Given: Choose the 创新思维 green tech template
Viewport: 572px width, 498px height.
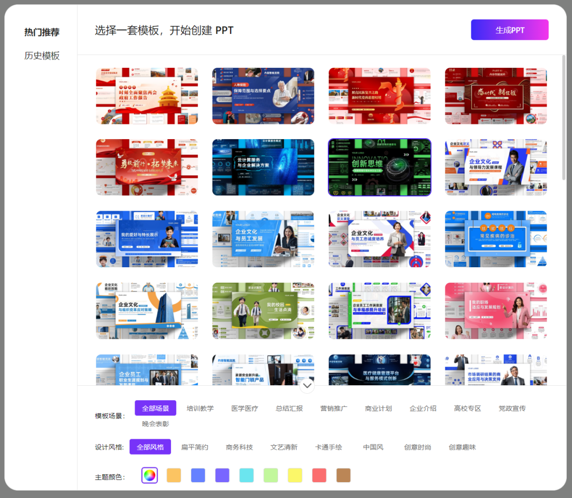Looking at the screenshot, I should click(x=379, y=167).
